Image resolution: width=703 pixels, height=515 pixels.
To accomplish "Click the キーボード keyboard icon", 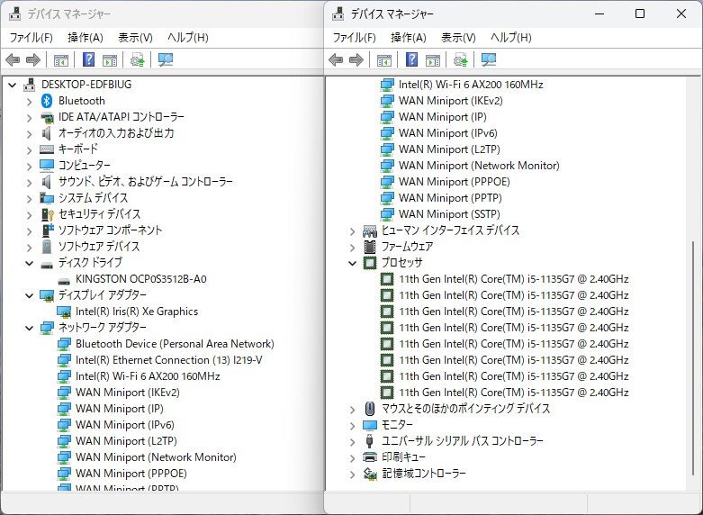I will click(47, 149).
